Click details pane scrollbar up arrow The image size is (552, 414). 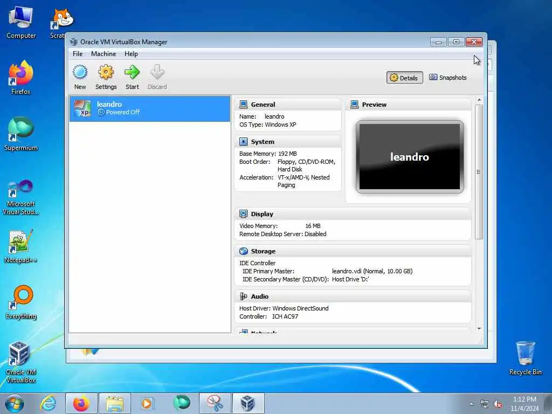pyautogui.click(x=479, y=100)
